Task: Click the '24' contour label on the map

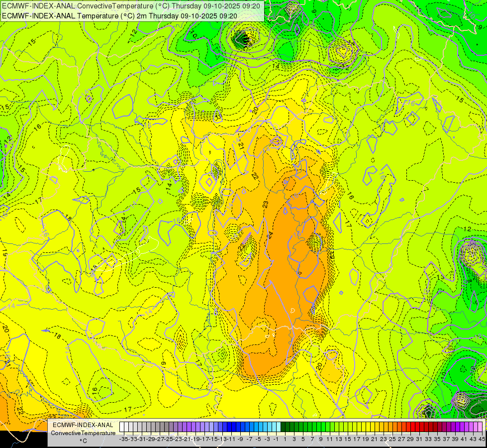Action: click(270, 236)
